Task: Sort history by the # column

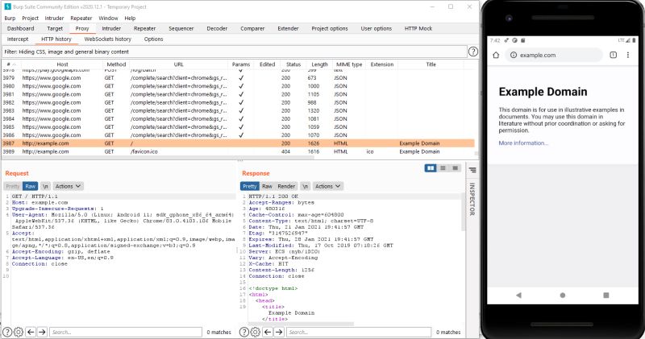Action: (x=11, y=64)
